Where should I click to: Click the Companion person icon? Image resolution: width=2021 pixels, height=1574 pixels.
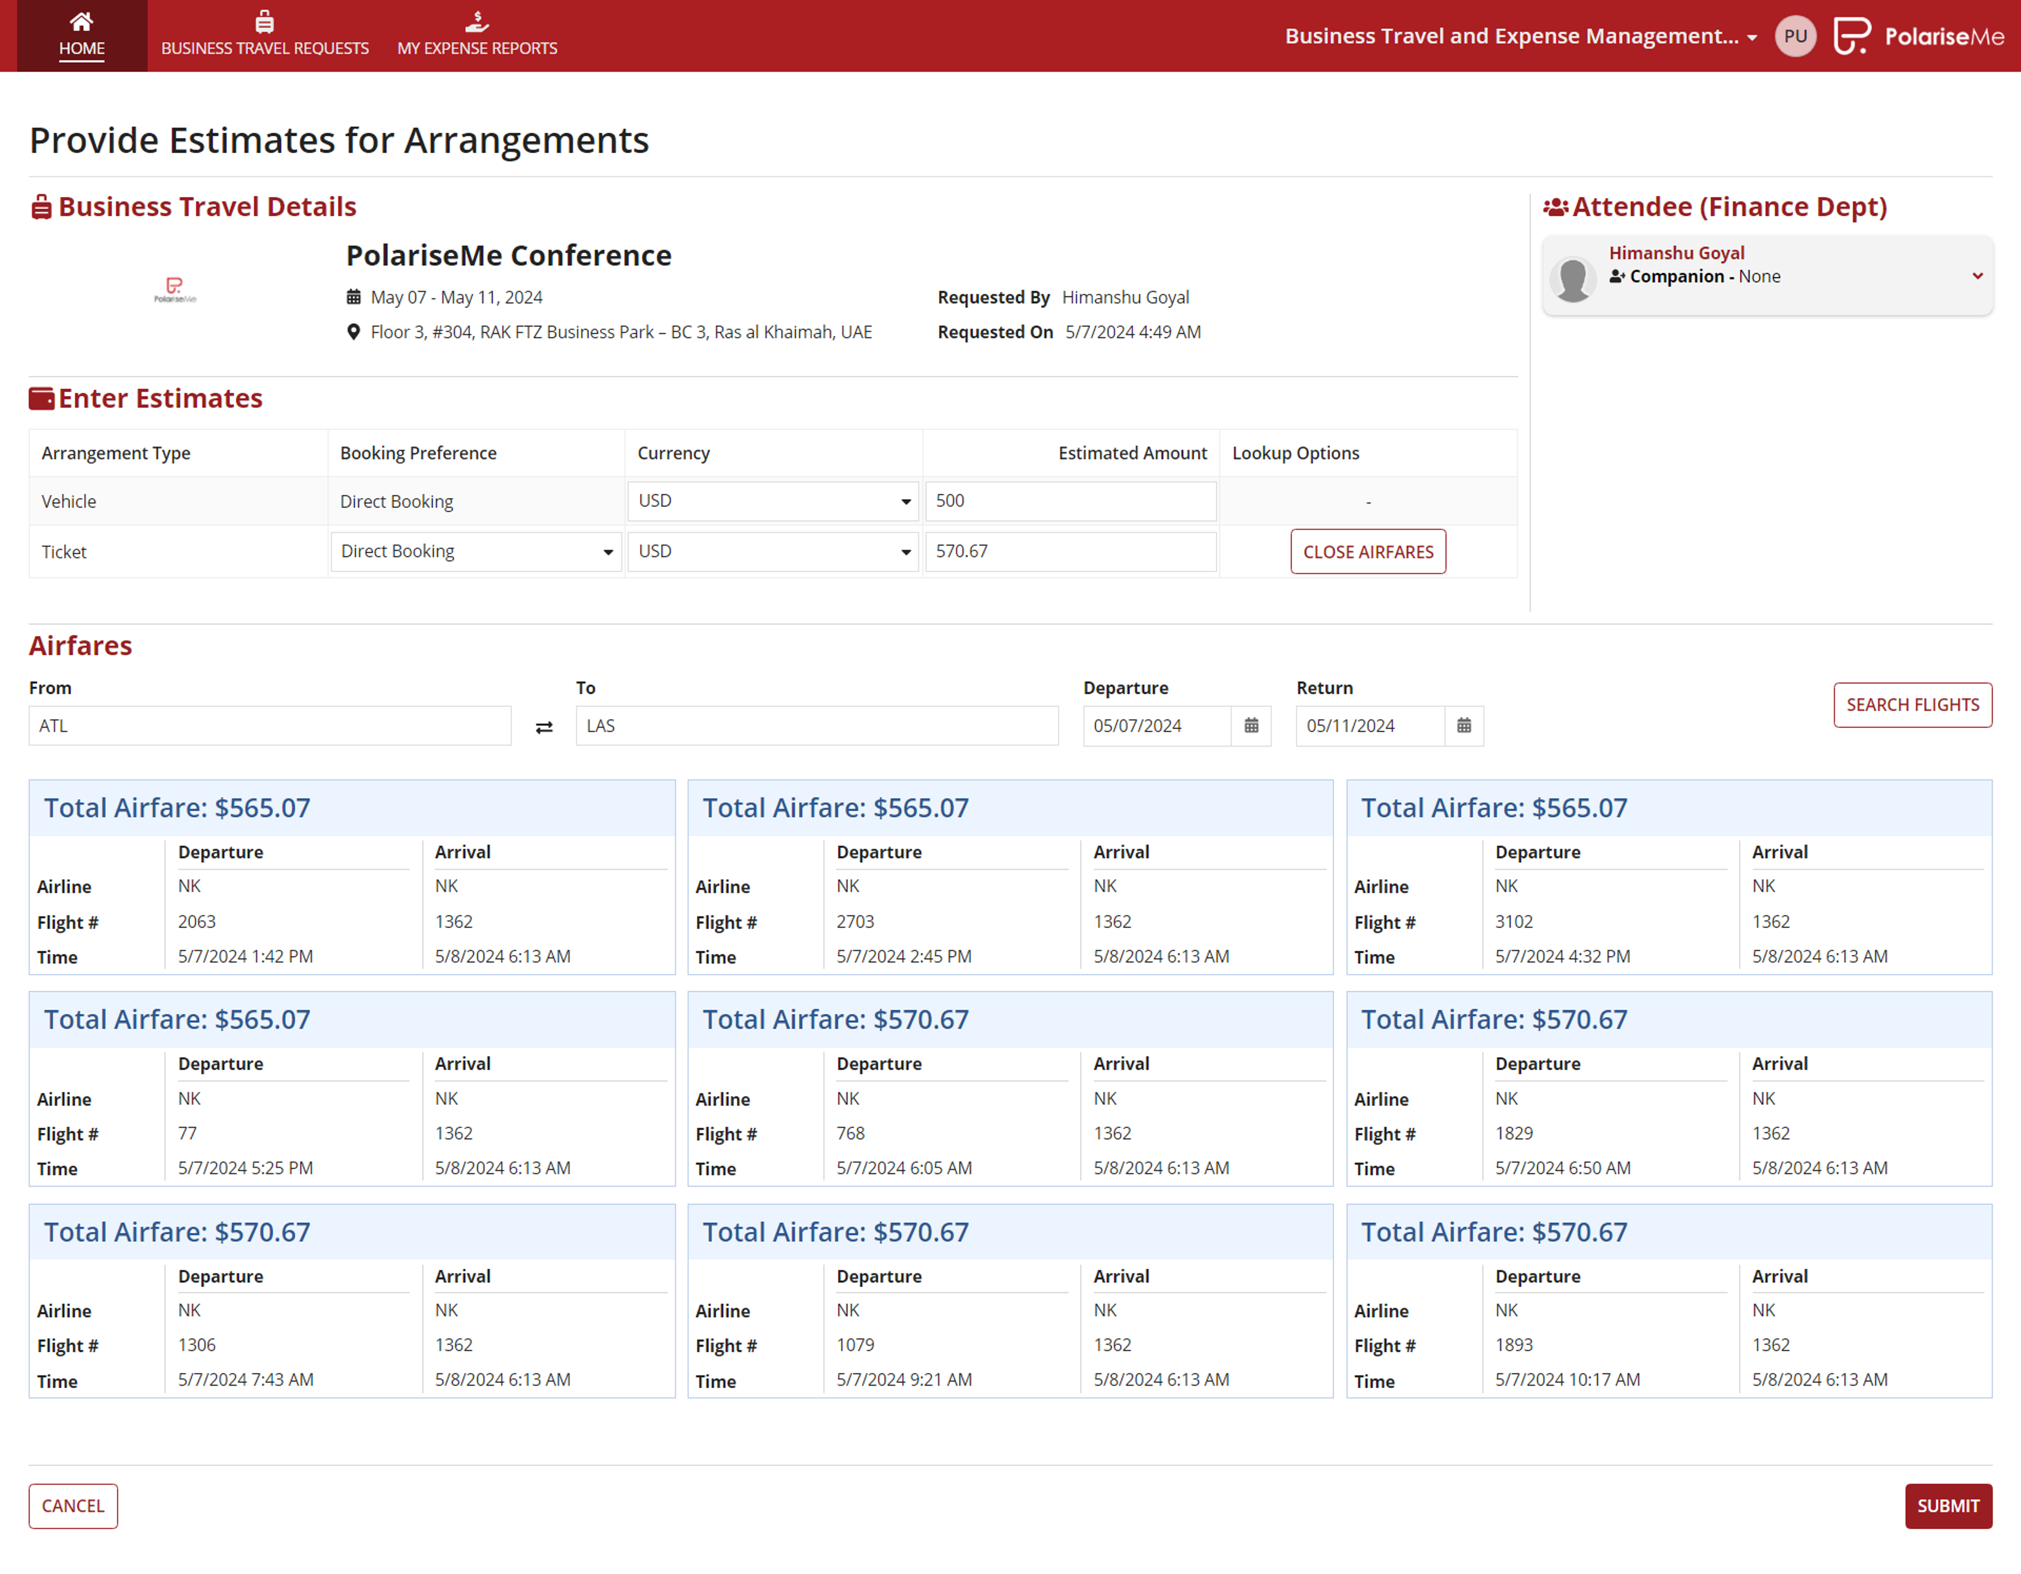(x=1617, y=277)
